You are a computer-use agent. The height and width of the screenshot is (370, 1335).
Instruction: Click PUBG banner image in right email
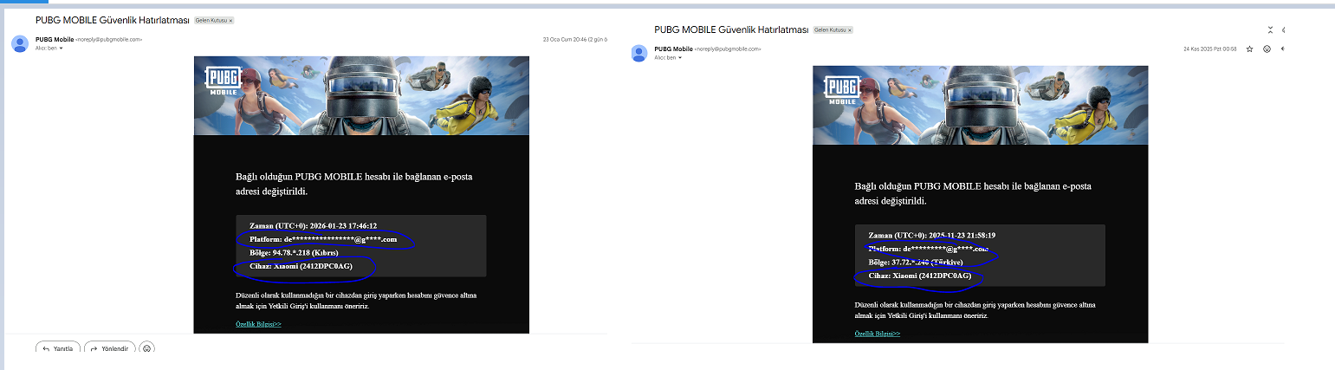click(x=981, y=105)
